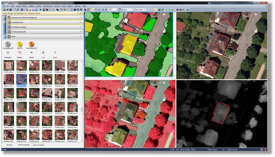Click the red-outlined building in grayscale elevation view

tap(220, 113)
